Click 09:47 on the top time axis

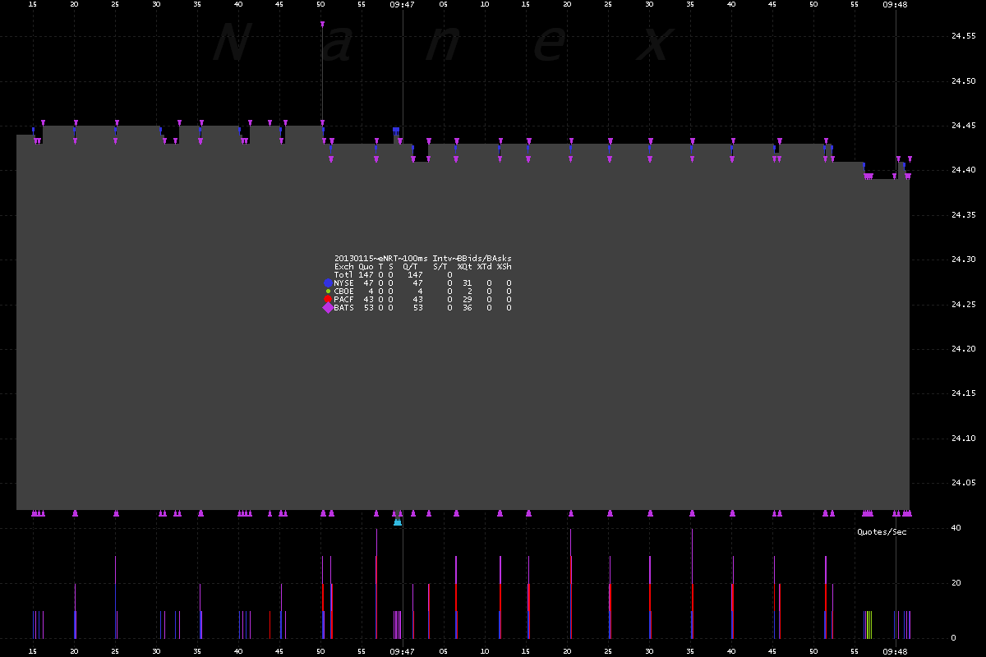click(x=402, y=4)
